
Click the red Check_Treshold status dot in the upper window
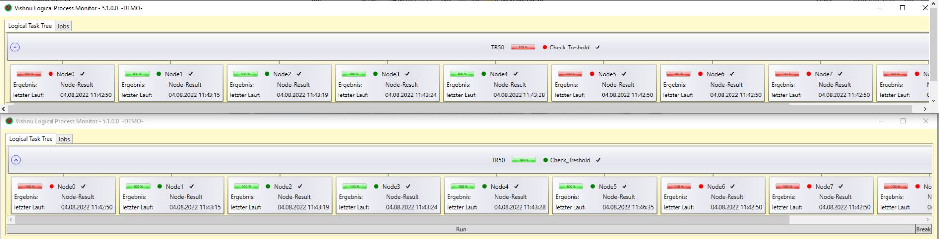click(545, 48)
